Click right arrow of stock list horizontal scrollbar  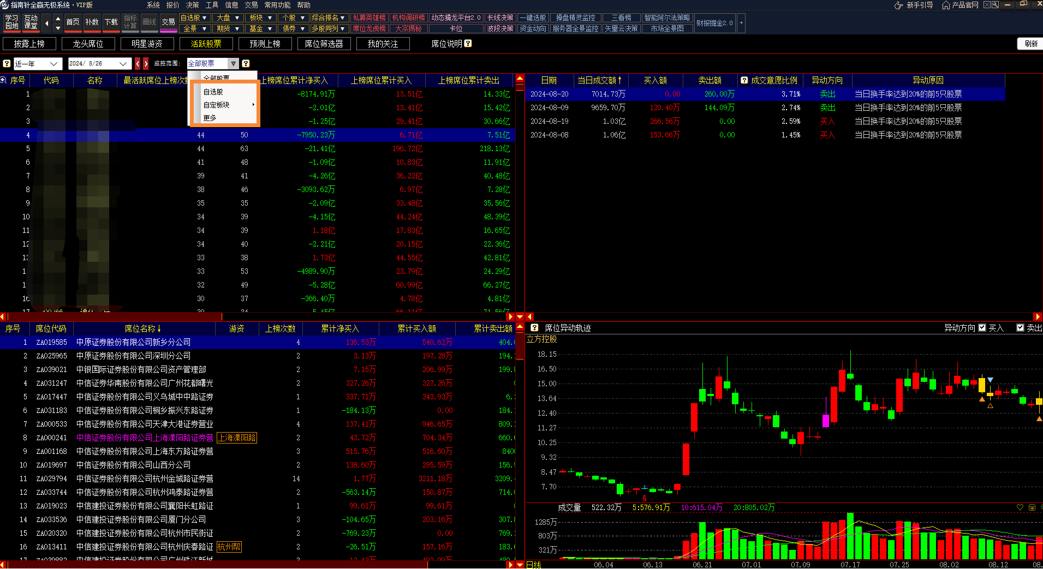[x=510, y=316]
